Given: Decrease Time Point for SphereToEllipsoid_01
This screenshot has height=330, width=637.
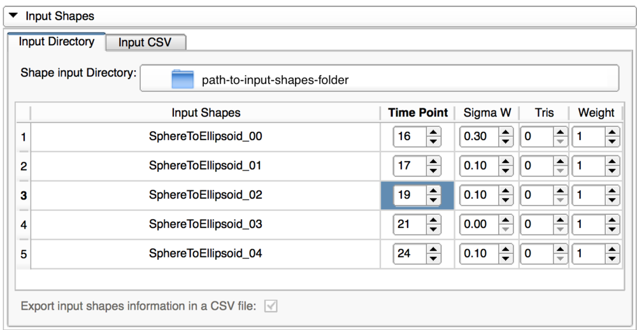Looking at the screenshot, I should (x=434, y=170).
